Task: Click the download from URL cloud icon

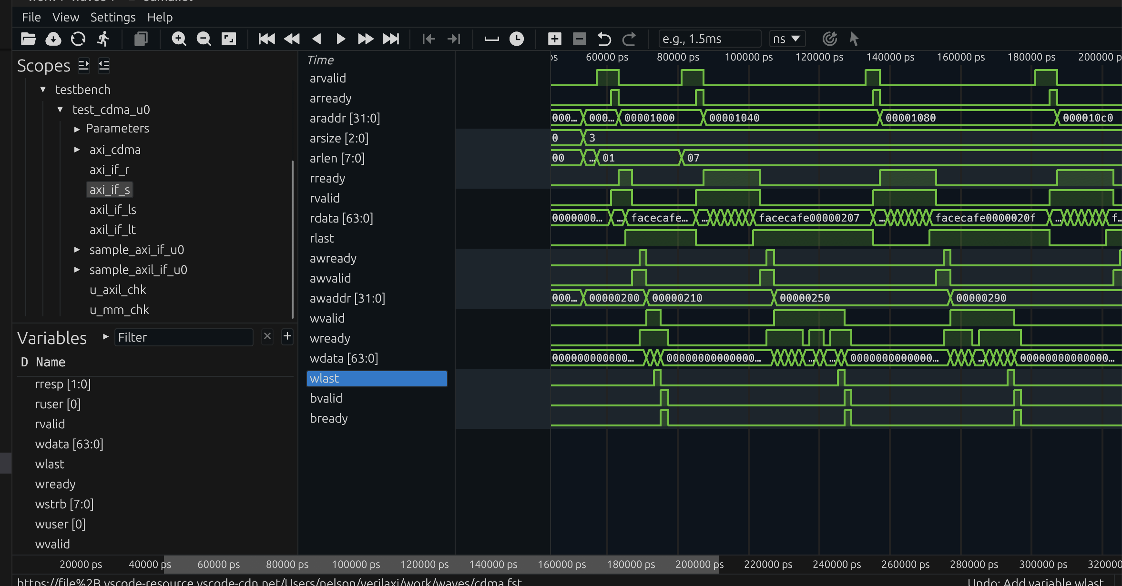Action: [x=53, y=39]
